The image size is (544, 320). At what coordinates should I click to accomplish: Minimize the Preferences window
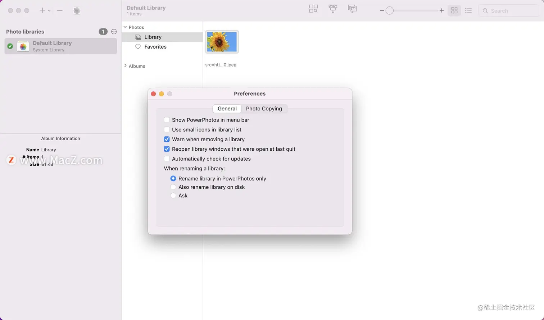pos(162,94)
